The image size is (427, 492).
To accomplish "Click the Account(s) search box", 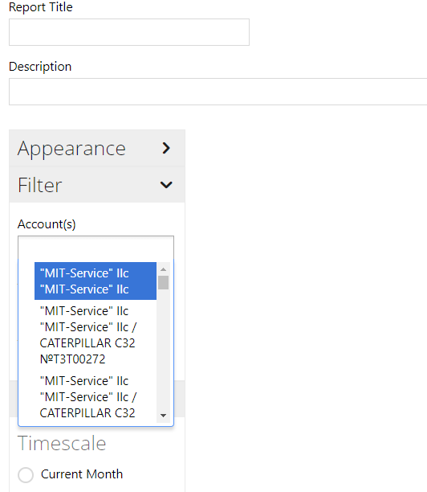I will 96,248.
